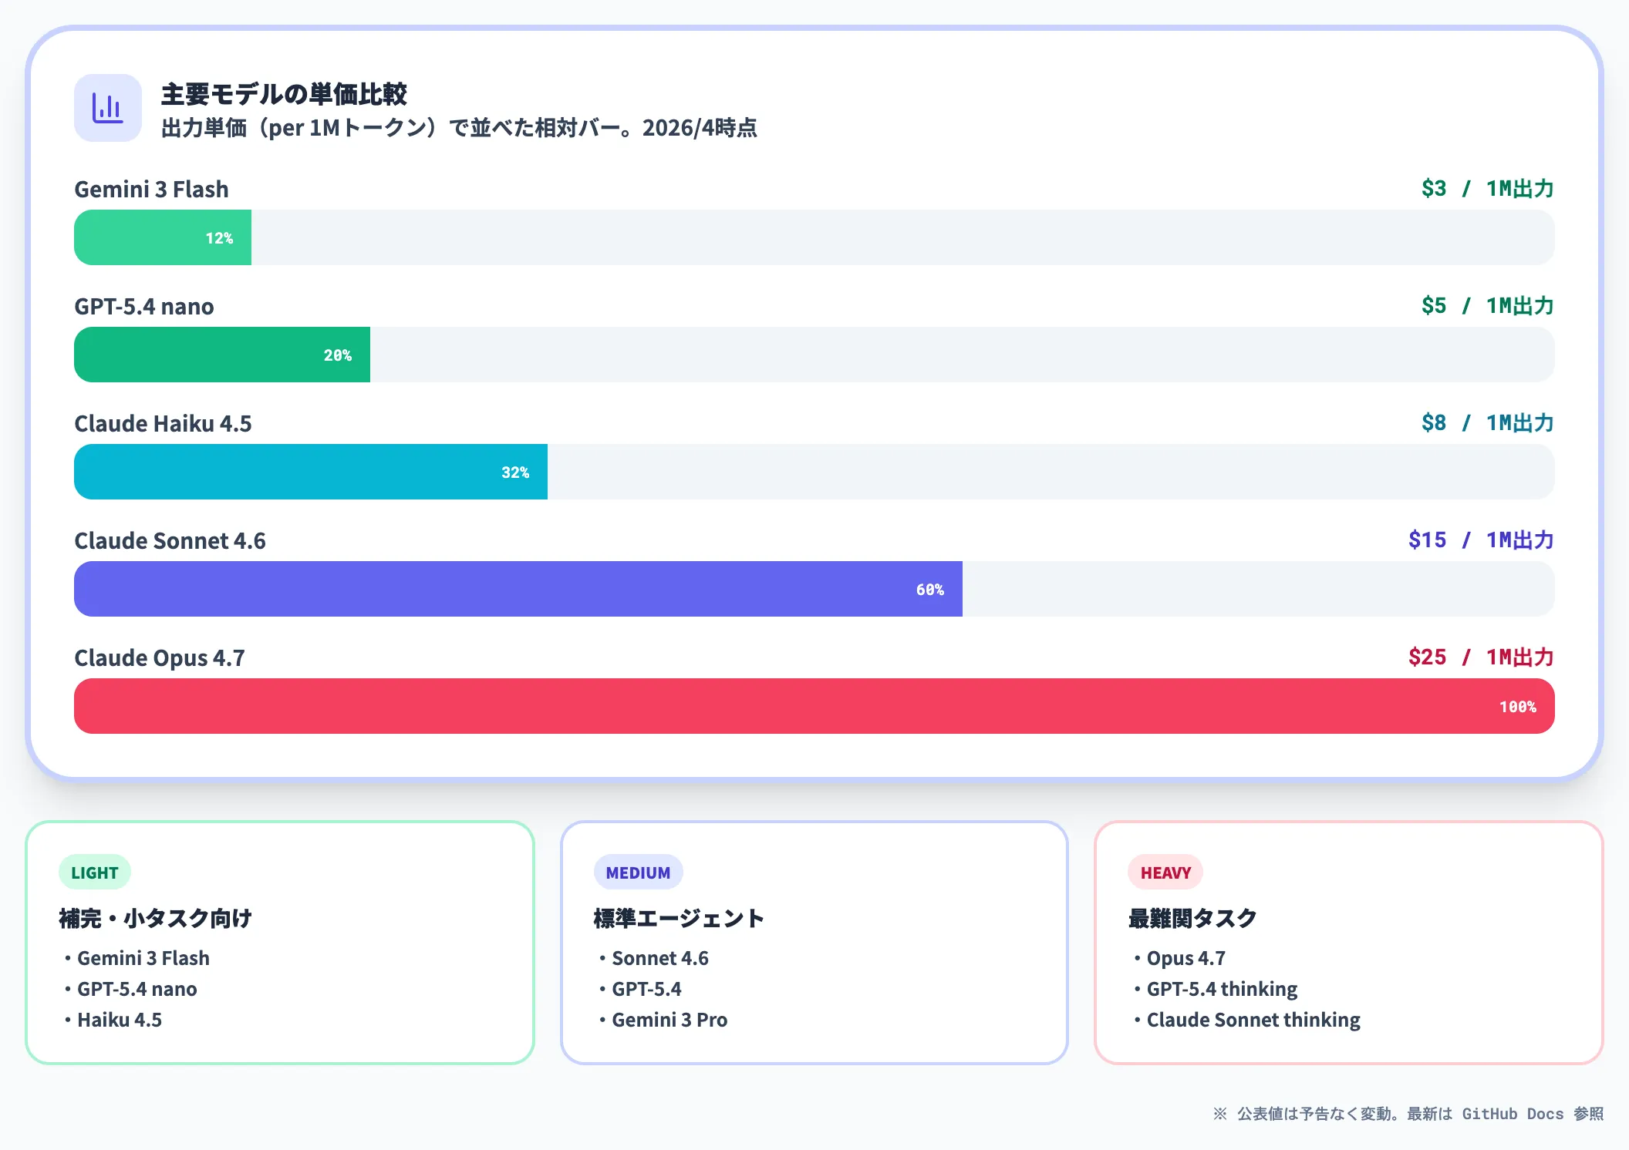1629x1150 pixels.
Task: Click the $25 / 1M出力 price label
Action: pyautogui.click(x=1480, y=657)
